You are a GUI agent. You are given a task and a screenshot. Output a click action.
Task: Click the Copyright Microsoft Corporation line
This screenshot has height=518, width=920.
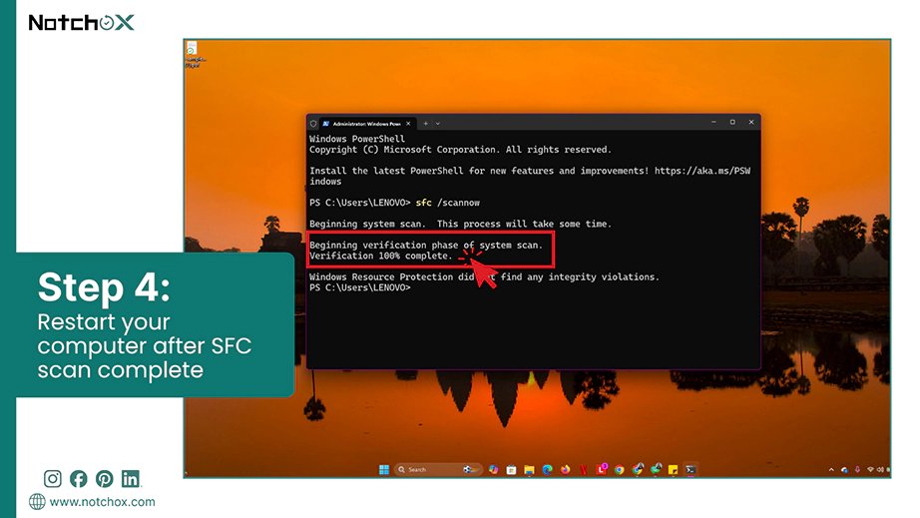coord(460,150)
